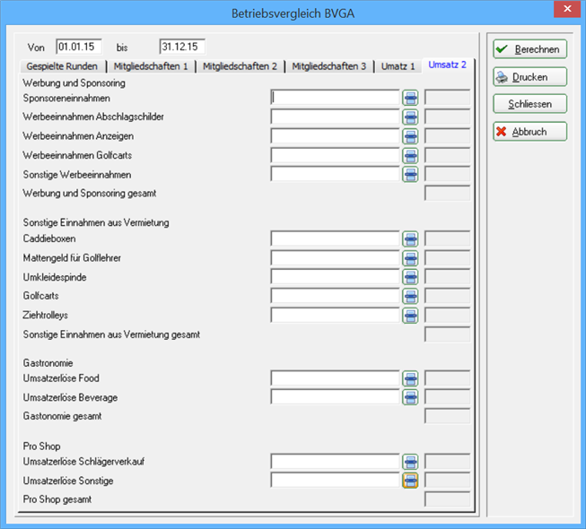Focus the Ziehtrolleys input field
This screenshot has height=529, width=586.
tap(336, 315)
